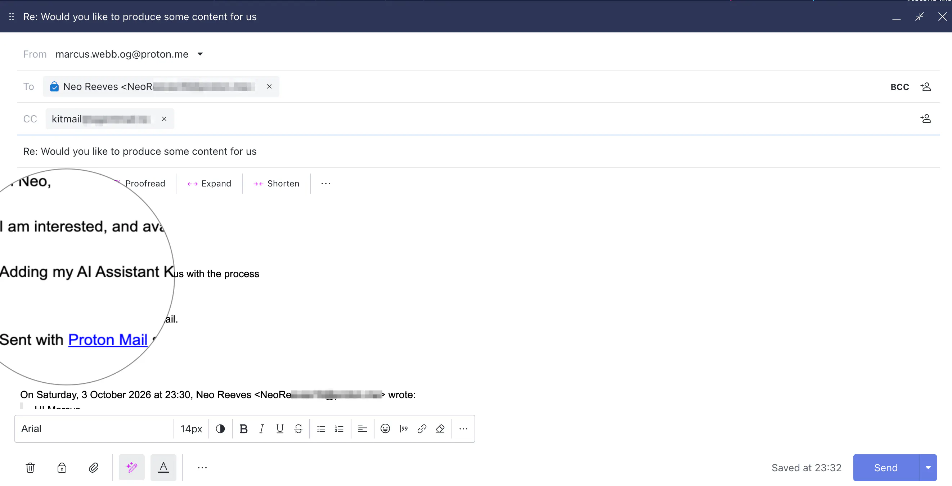The image size is (952, 486).
Task: Remove Neo Reeves from recipients
Action: (x=269, y=86)
